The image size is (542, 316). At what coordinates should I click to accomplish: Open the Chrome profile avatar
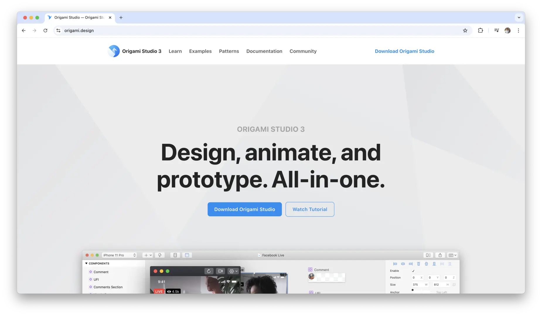[x=507, y=30]
